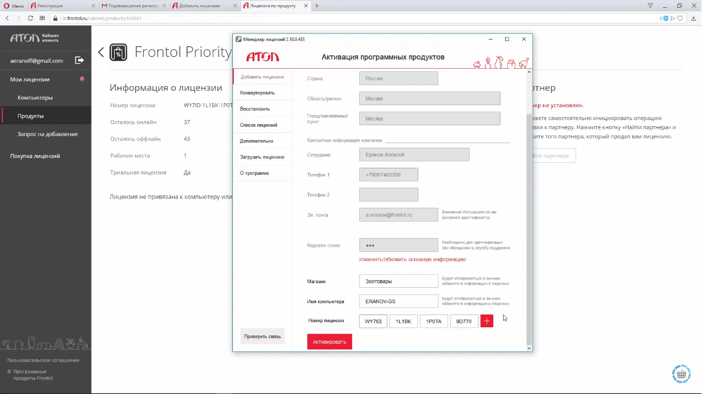Open the Дополнительно section
Viewport: 702px width, 394px height.
click(x=262, y=141)
